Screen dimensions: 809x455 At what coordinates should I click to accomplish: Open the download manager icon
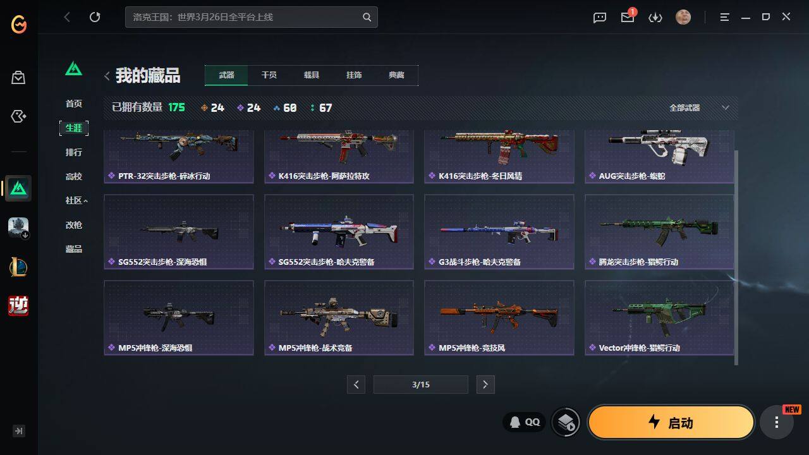[655, 18]
